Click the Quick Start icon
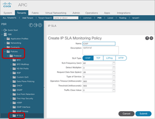The height and width of the screenshot is (119, 155). [x=5, y=30]
